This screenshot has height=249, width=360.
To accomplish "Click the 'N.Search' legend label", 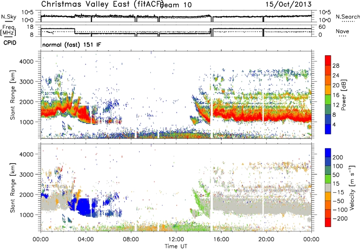I will click(x=347, y=17).
